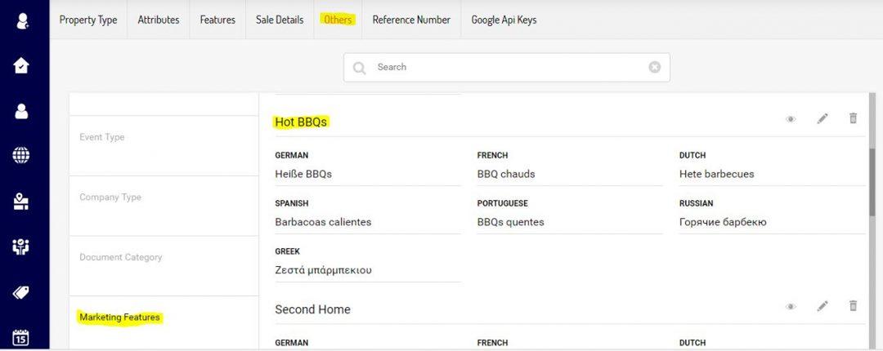
Task: Select Marketing Features in the left list
Action: pyautogui.click(x=119, y=317)
